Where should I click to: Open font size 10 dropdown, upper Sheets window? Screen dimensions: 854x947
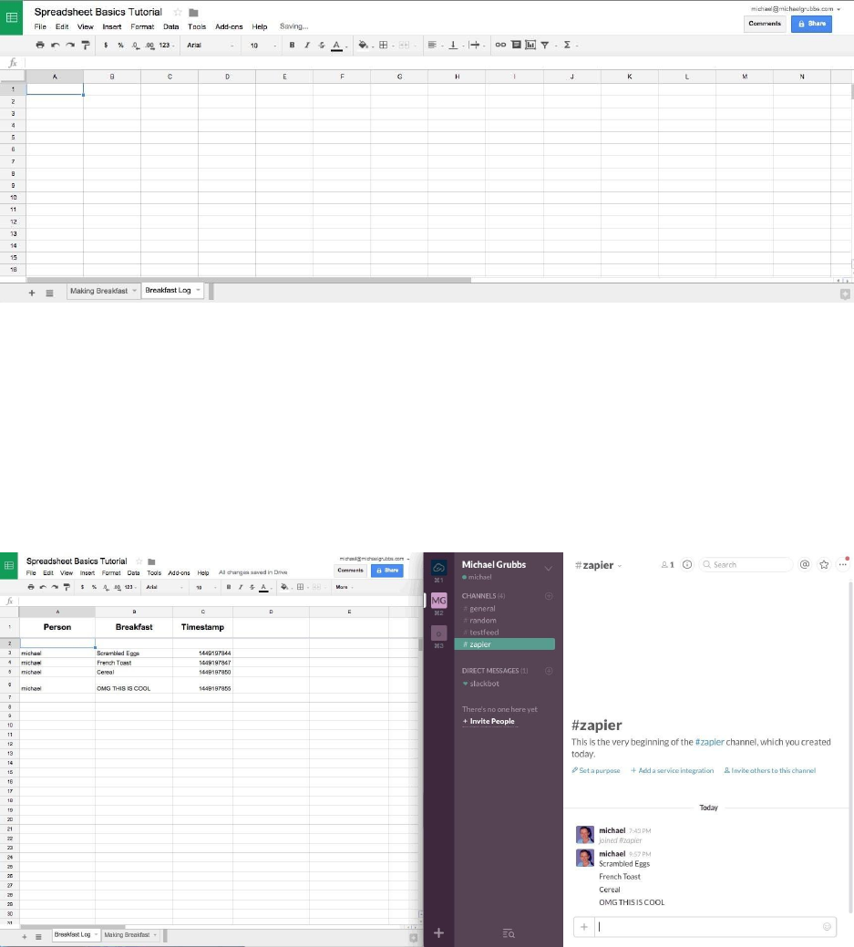[262, 46]
